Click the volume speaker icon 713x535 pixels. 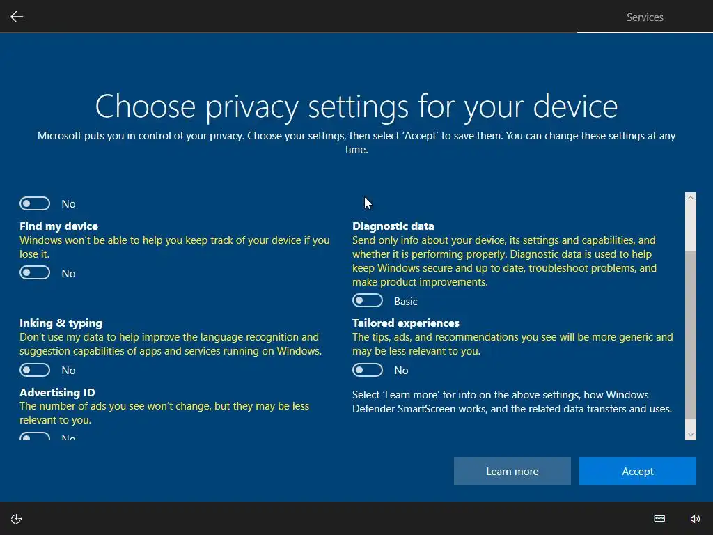click(x=695, y=518)
